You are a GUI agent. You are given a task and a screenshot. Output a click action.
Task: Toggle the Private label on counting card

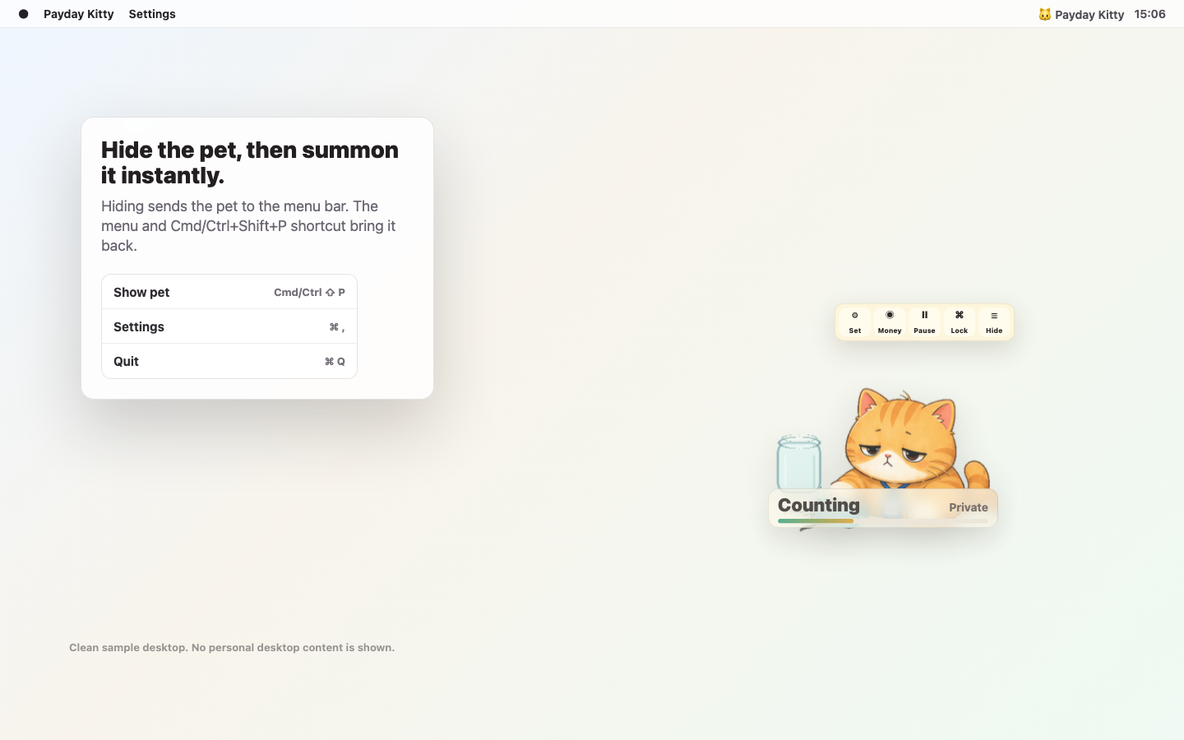click(968, 507)
